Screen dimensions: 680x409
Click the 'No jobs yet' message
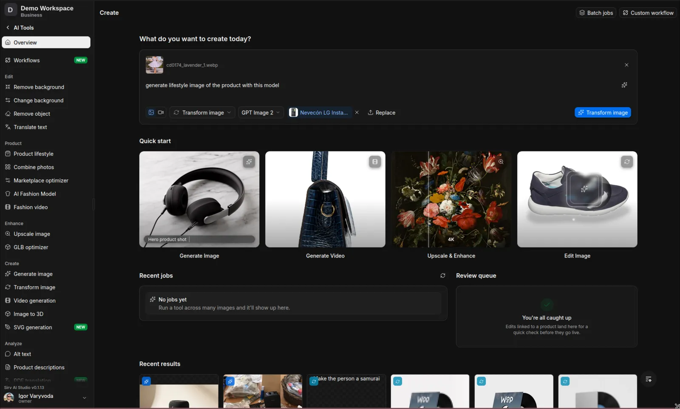(293, 304)
